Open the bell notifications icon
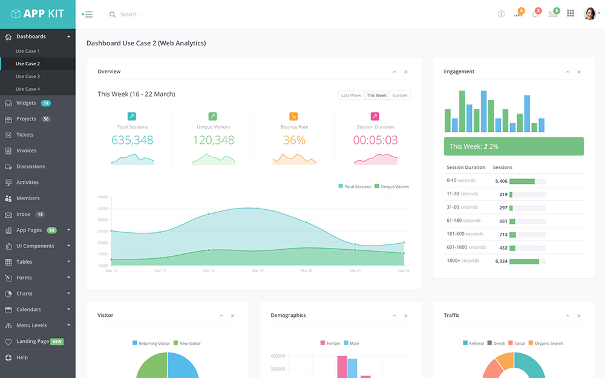The width and height of the screenshot is (605, 378). [535, 14]
